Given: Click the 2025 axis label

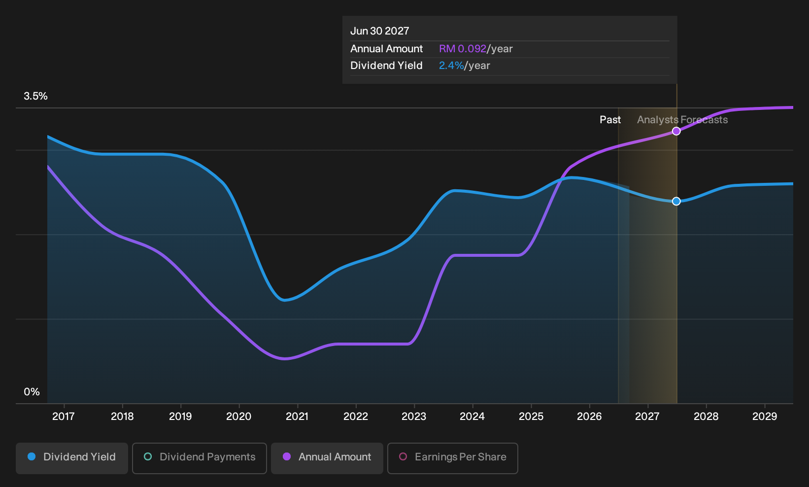Looking at the screenshot, I should [531, 417].
